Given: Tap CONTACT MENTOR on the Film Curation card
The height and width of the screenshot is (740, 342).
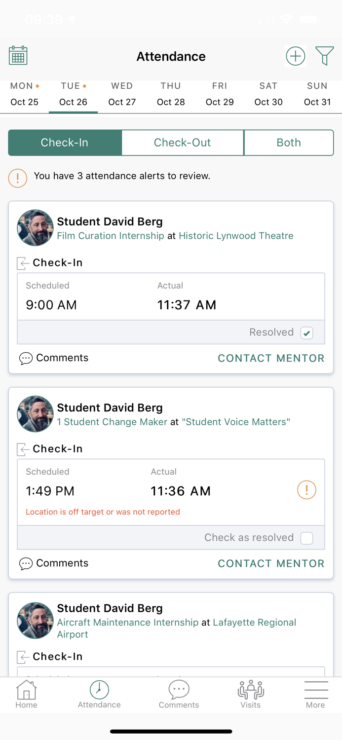Looking at the screenshot, I should click(271, 358).
